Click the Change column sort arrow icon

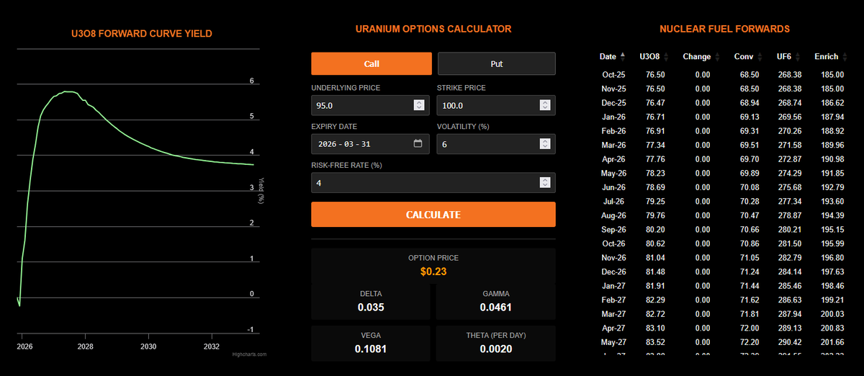[x=716, y=56]
